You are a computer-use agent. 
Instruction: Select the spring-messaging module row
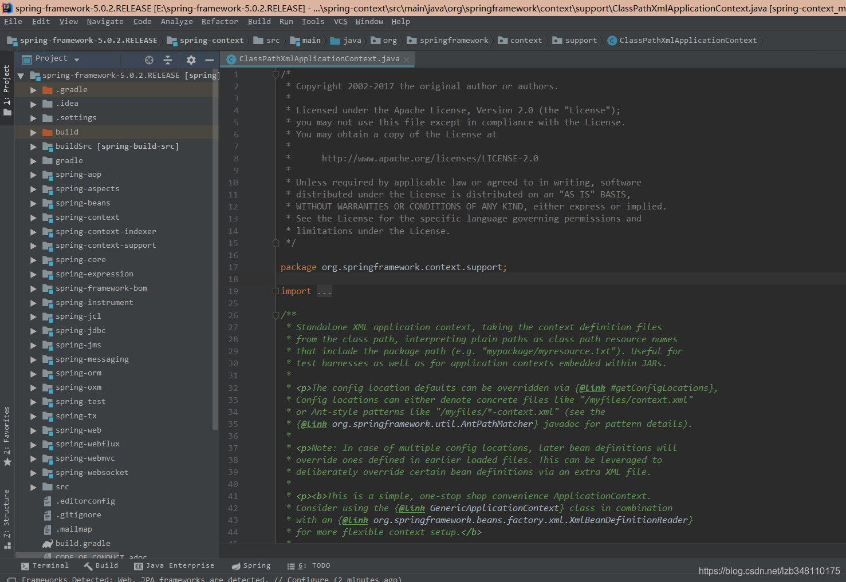116,359
